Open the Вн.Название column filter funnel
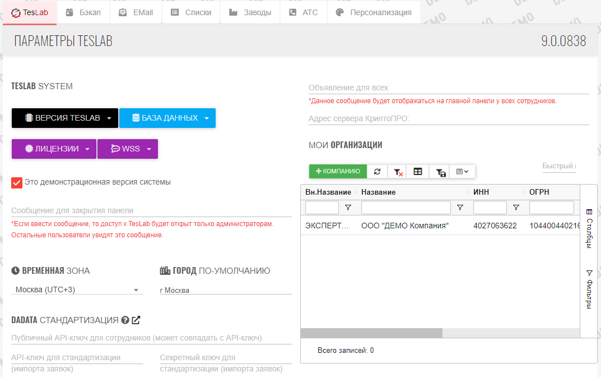 tap(348, 208)
